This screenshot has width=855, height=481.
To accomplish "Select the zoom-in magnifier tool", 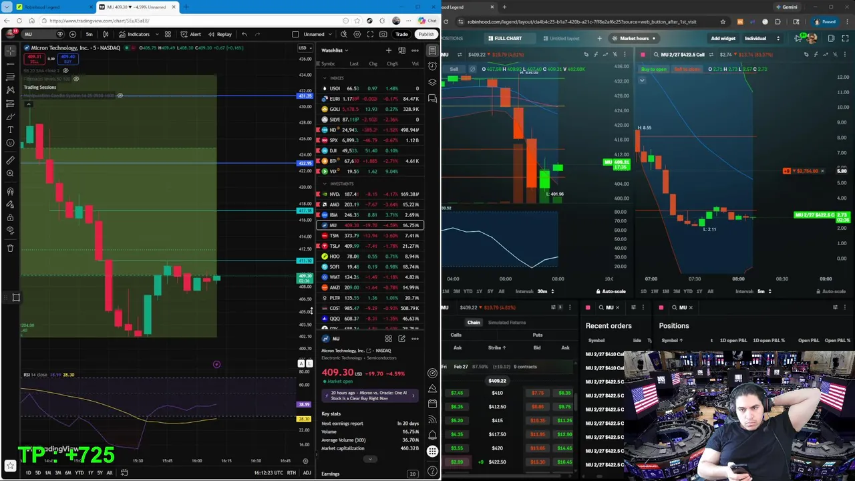I will click(x=10, y=174).
